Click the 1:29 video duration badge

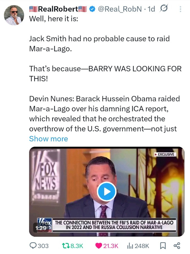click(x=41, y=228)
